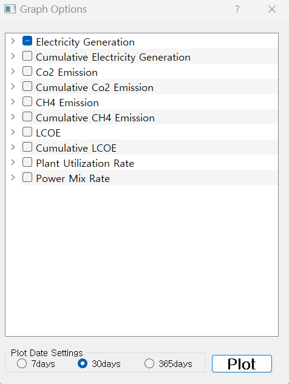The width and height of the screenshot is (289, 384).
Task: Tick the Power Mix Rate checkbox
Action: [x=27, y=177]
